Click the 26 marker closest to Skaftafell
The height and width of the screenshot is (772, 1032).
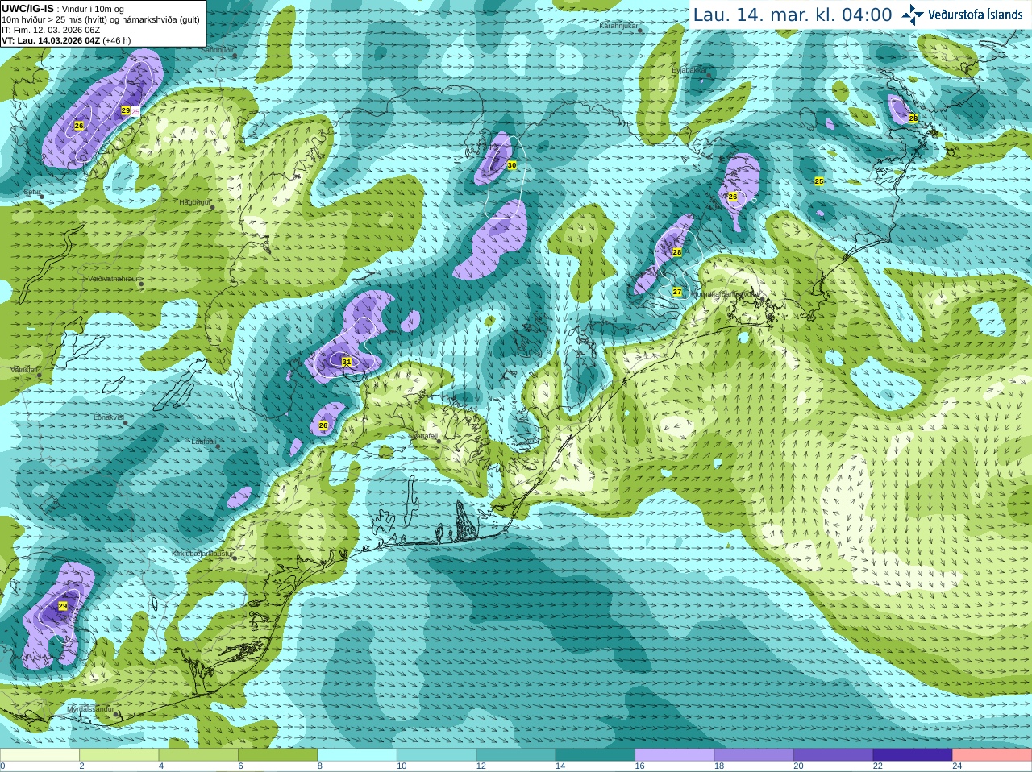point(323,425)
